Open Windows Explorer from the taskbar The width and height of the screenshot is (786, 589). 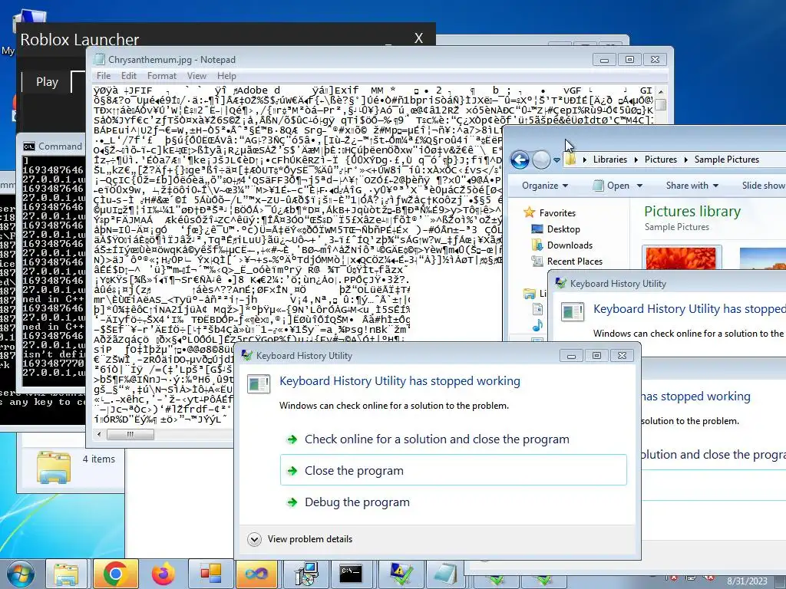66,575
